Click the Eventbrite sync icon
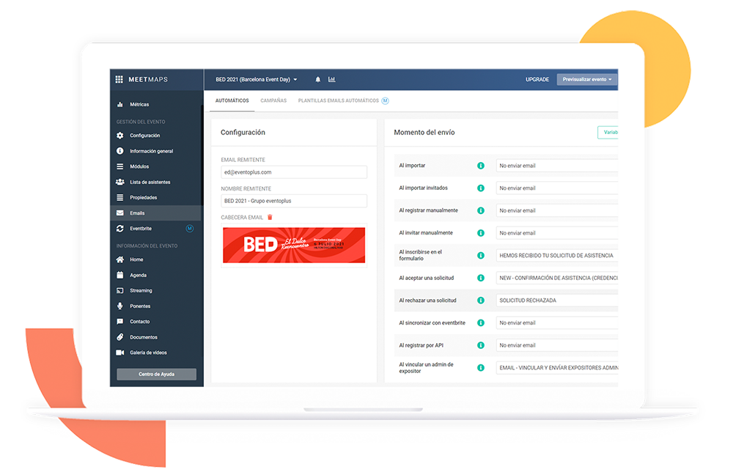 click(x=120, y=229)
